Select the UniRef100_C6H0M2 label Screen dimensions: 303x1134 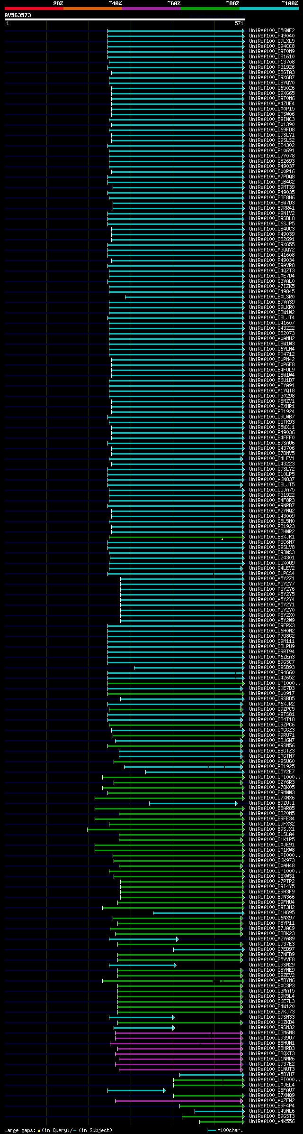click(x=272, y=631)
